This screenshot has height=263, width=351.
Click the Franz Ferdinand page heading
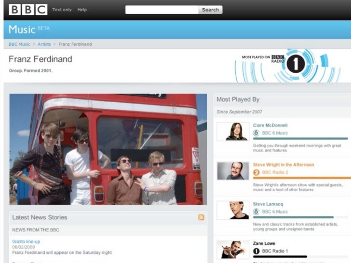tap(40, 59)
